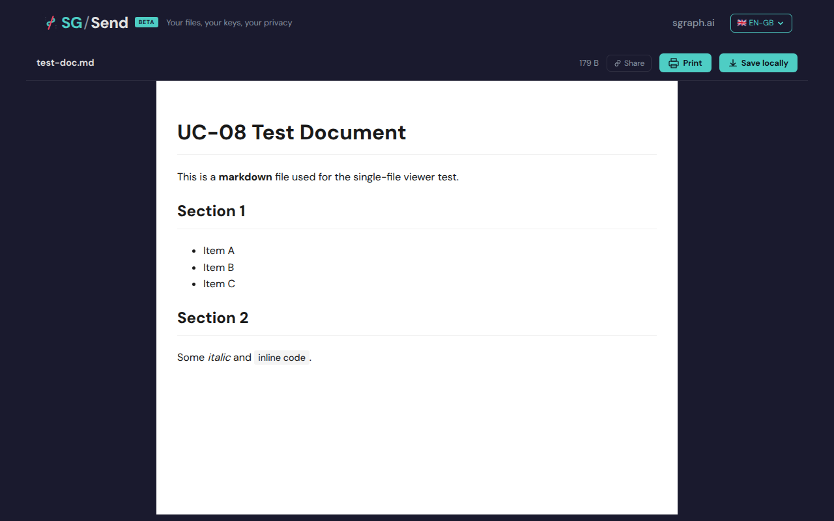Click the italic word in Section 2

coord(219,358)
